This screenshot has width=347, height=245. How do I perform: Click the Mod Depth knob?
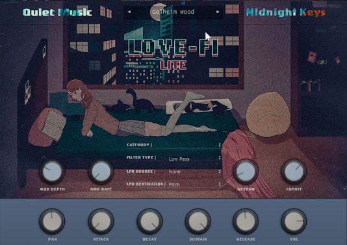tap(52, 172)
